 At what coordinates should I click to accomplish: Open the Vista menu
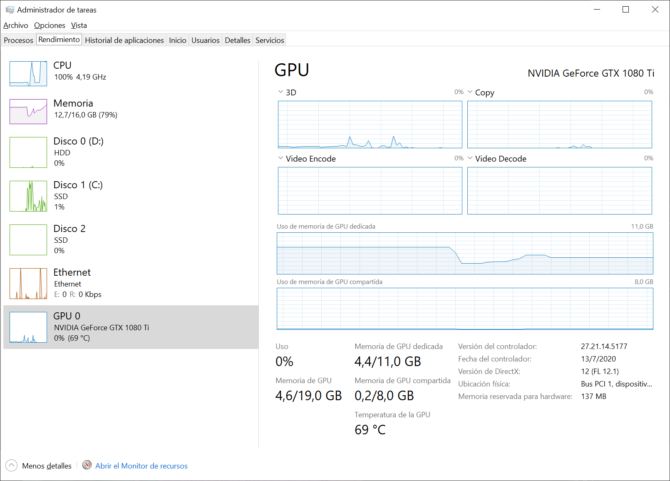79,25
